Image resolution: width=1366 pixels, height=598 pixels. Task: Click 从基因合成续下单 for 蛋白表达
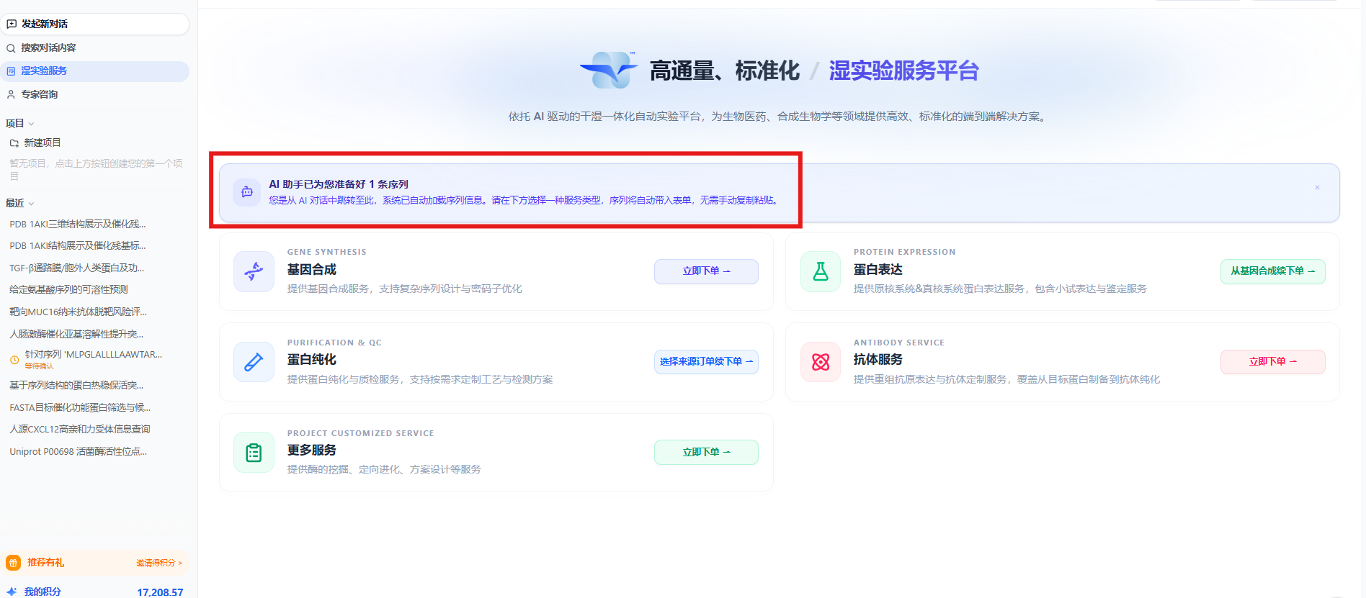(x=1273, y=271)
